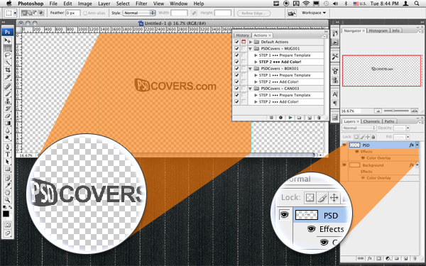Play the selected action
The width and height of the screenshot is (426, 266).
tap(290, 118)
